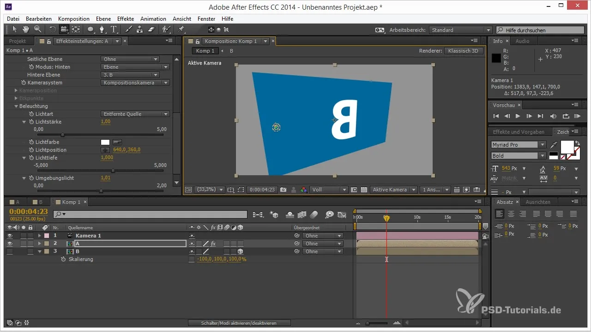Expand the Kamera 1 layer twirl
Image resolution: width=591 pixels, height=332 pixels.
pos(40,236)
